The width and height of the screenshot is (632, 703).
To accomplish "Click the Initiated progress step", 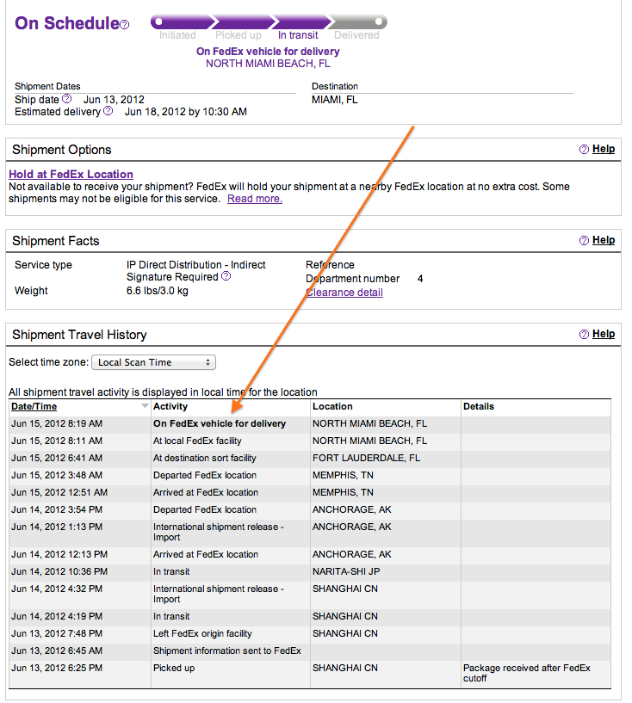I will (177, 35).
